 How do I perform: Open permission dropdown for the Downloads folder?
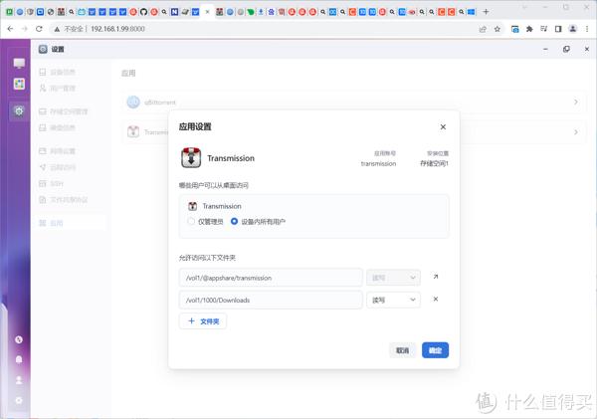point(393,300)
